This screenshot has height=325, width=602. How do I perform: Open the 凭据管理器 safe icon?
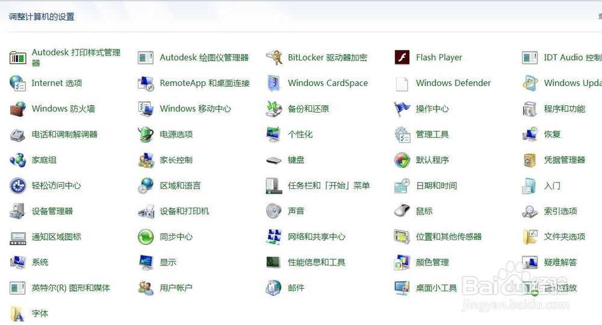coord(530,160)
